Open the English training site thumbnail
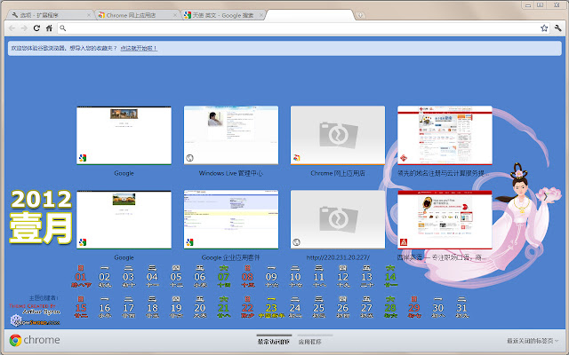 pyautogui.click(x=445, y=220)
